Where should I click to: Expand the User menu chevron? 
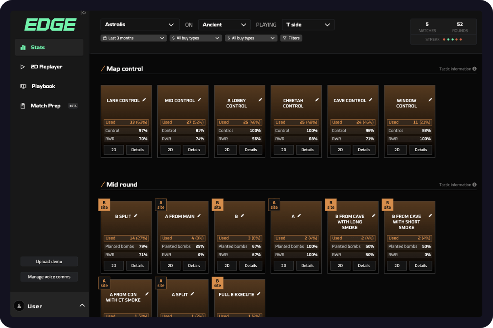[x=82, y=305]
